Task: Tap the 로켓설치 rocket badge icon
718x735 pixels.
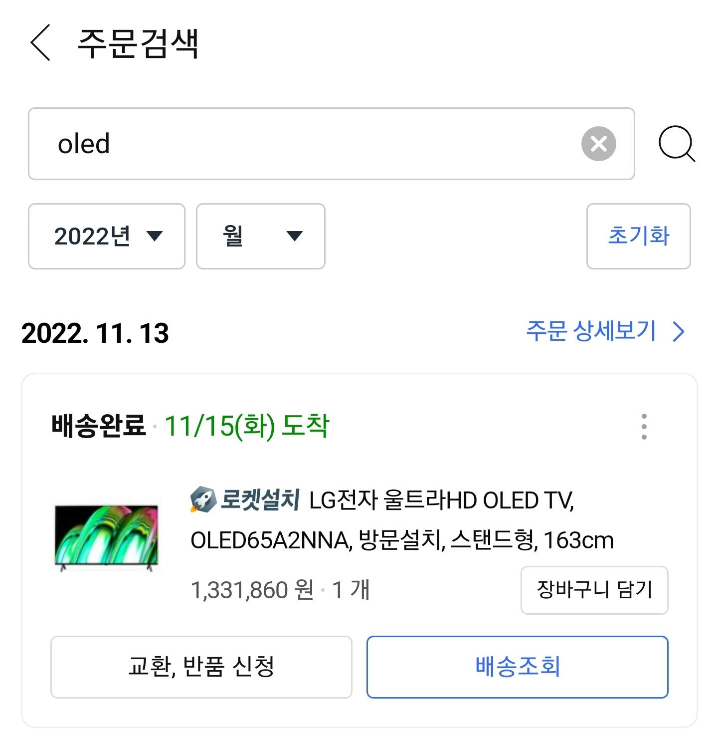Action: click(202, 499)
